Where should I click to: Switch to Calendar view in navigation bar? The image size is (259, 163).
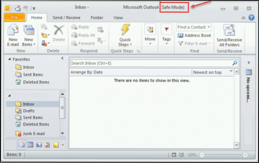coord(30,145)
